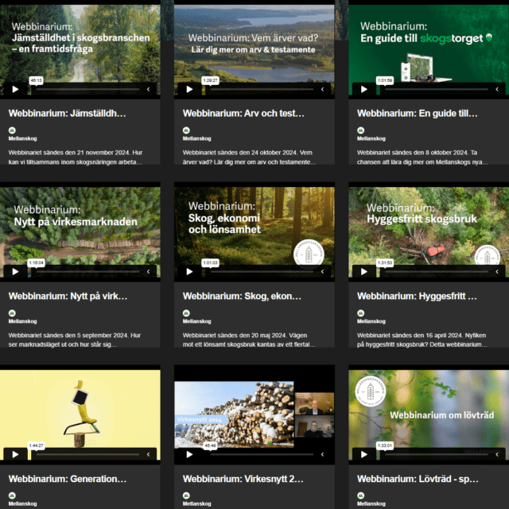The width and height of the screenshot is (509, 509).
Task: Open the title link Webbinarium: Arv och test…
Action: click(243, 114)
